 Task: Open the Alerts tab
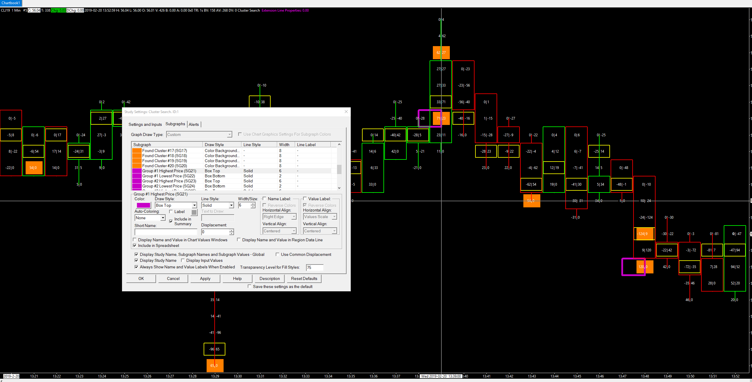click(x=194, y=124)
